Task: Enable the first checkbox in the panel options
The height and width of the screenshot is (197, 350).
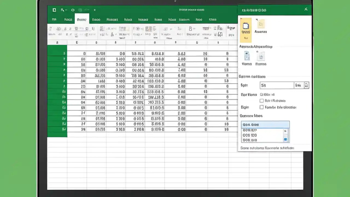Action: 262,101
